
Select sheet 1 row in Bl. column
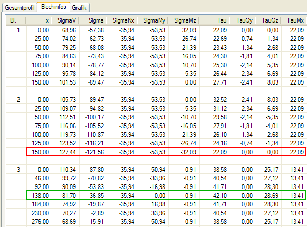pyautogui.click(x=19, y=31)
